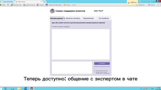Open Справочная информация in the toolbar
The image size is (161, 90).
click(x=54, y=5)
